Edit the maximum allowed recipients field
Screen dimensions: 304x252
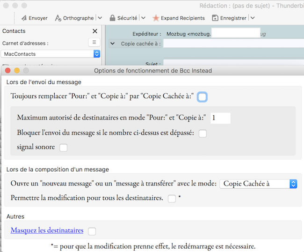tap(220, 118)
